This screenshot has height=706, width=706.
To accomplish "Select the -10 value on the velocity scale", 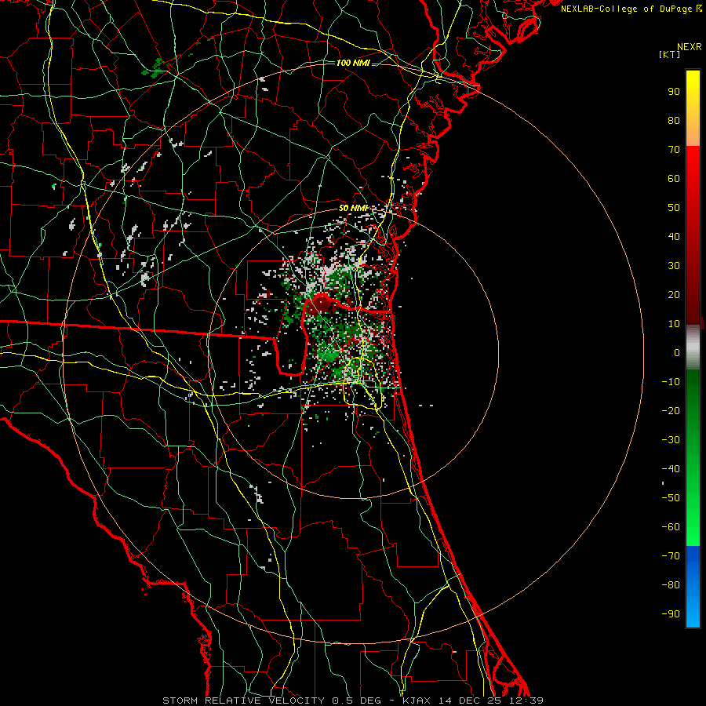I will click(x=671, y=382).
